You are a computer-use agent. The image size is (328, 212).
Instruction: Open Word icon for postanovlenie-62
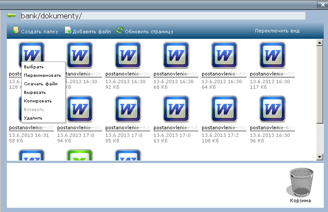(x=272, y=109)
